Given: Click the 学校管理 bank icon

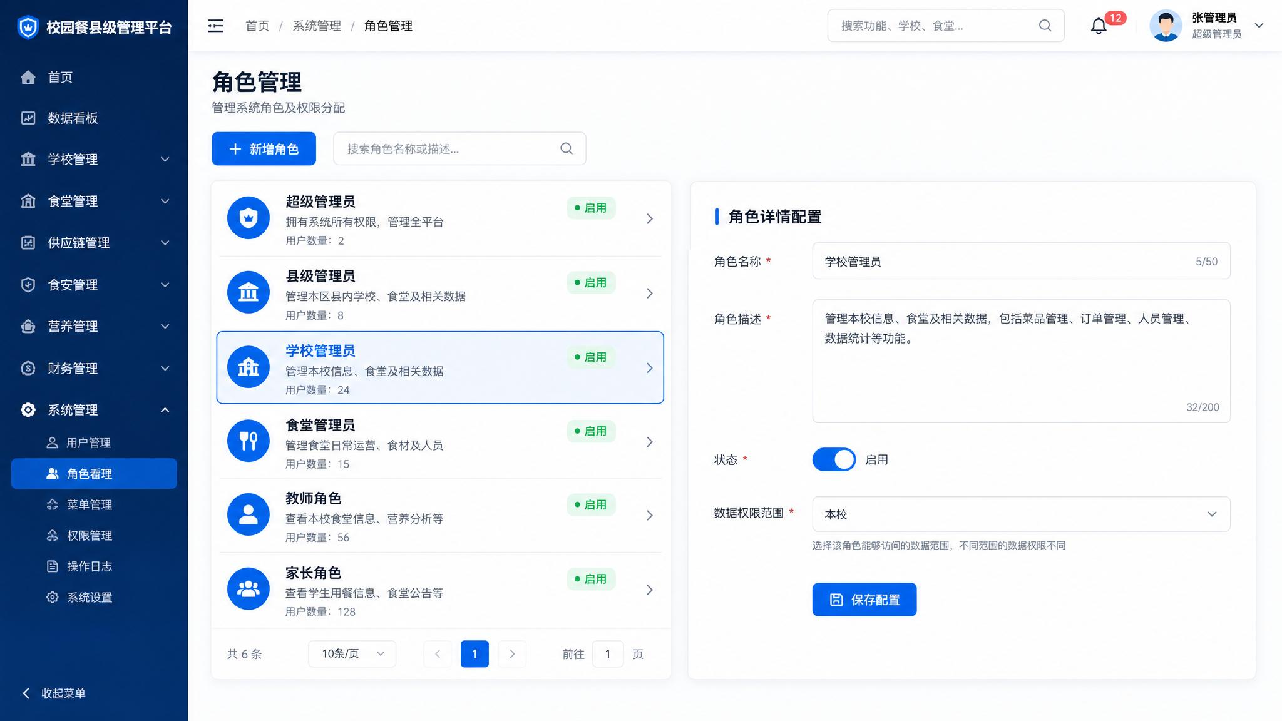Looking at the screenshot, I should 28,159.
